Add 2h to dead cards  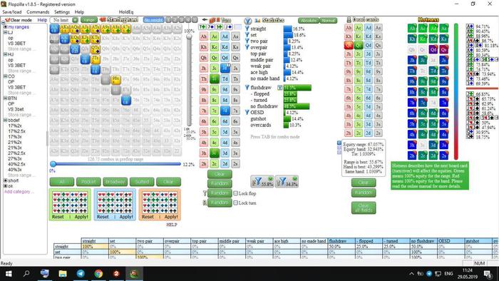click(x=349, y=133)
